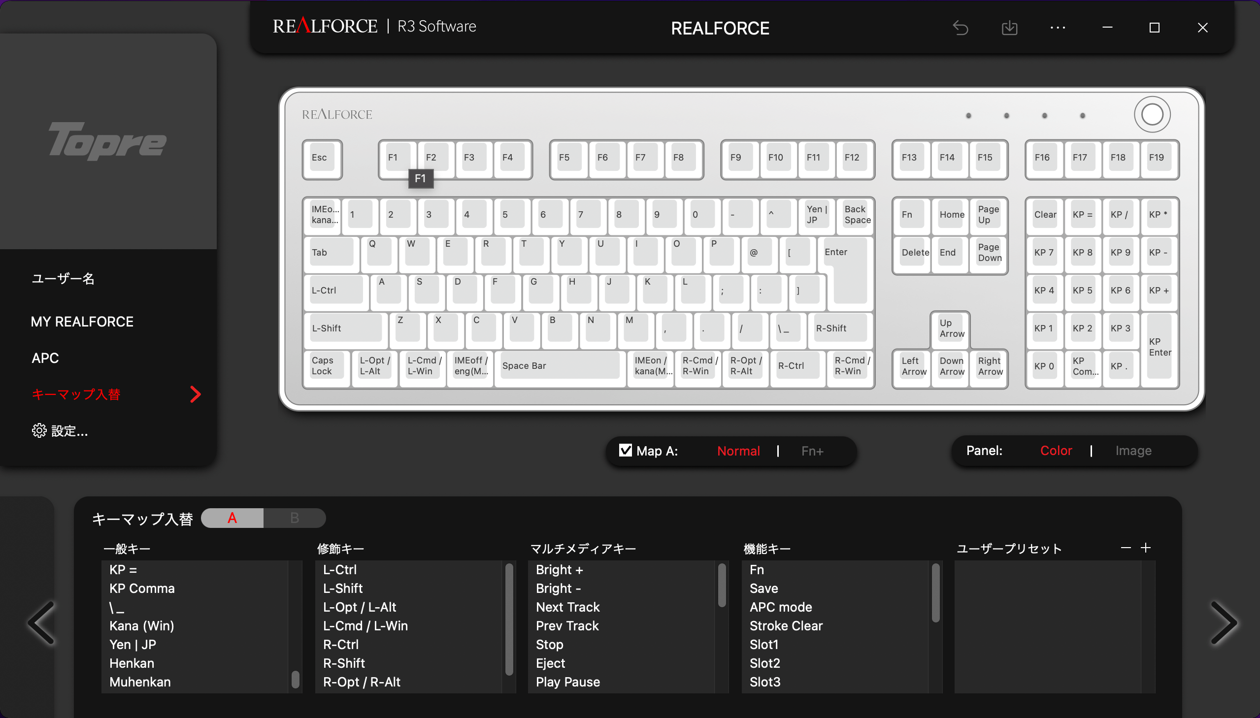This screenshot has height=718, width=1260.
Task: Click the minus icon in user presets
Action: pyautogui.click(x=1126, y=548)
